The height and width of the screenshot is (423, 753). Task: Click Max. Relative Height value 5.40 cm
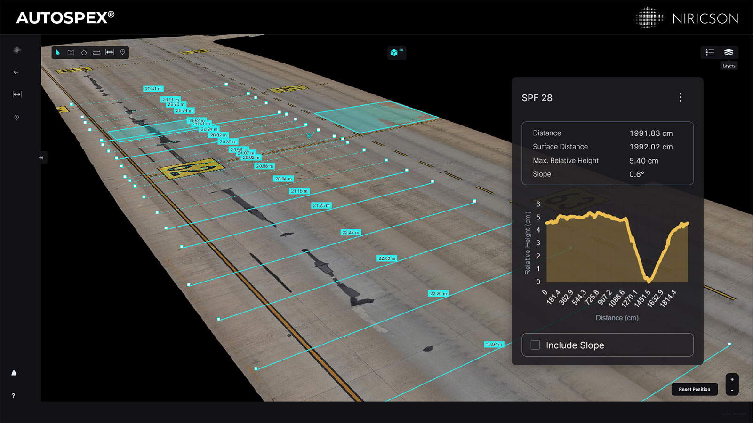click(644, 161)
